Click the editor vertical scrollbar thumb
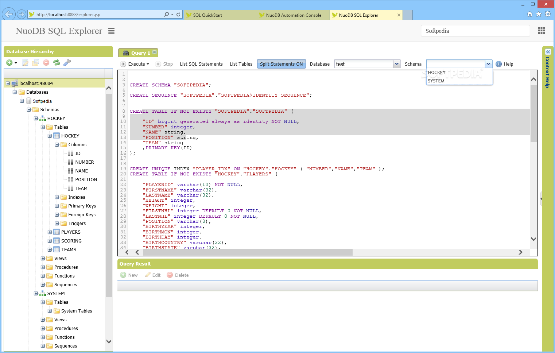555x353 pixels. click(533, 114)
